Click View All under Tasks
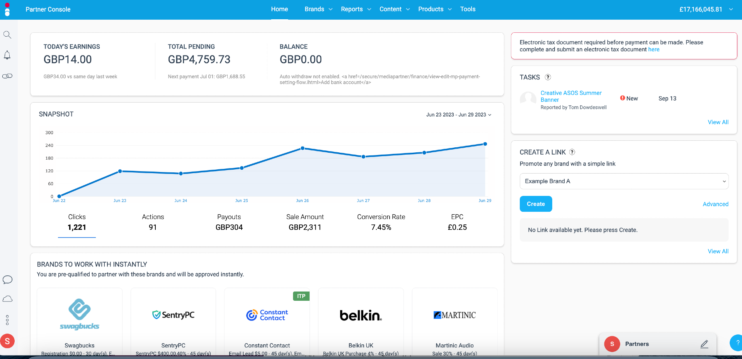 click(718, 122)
